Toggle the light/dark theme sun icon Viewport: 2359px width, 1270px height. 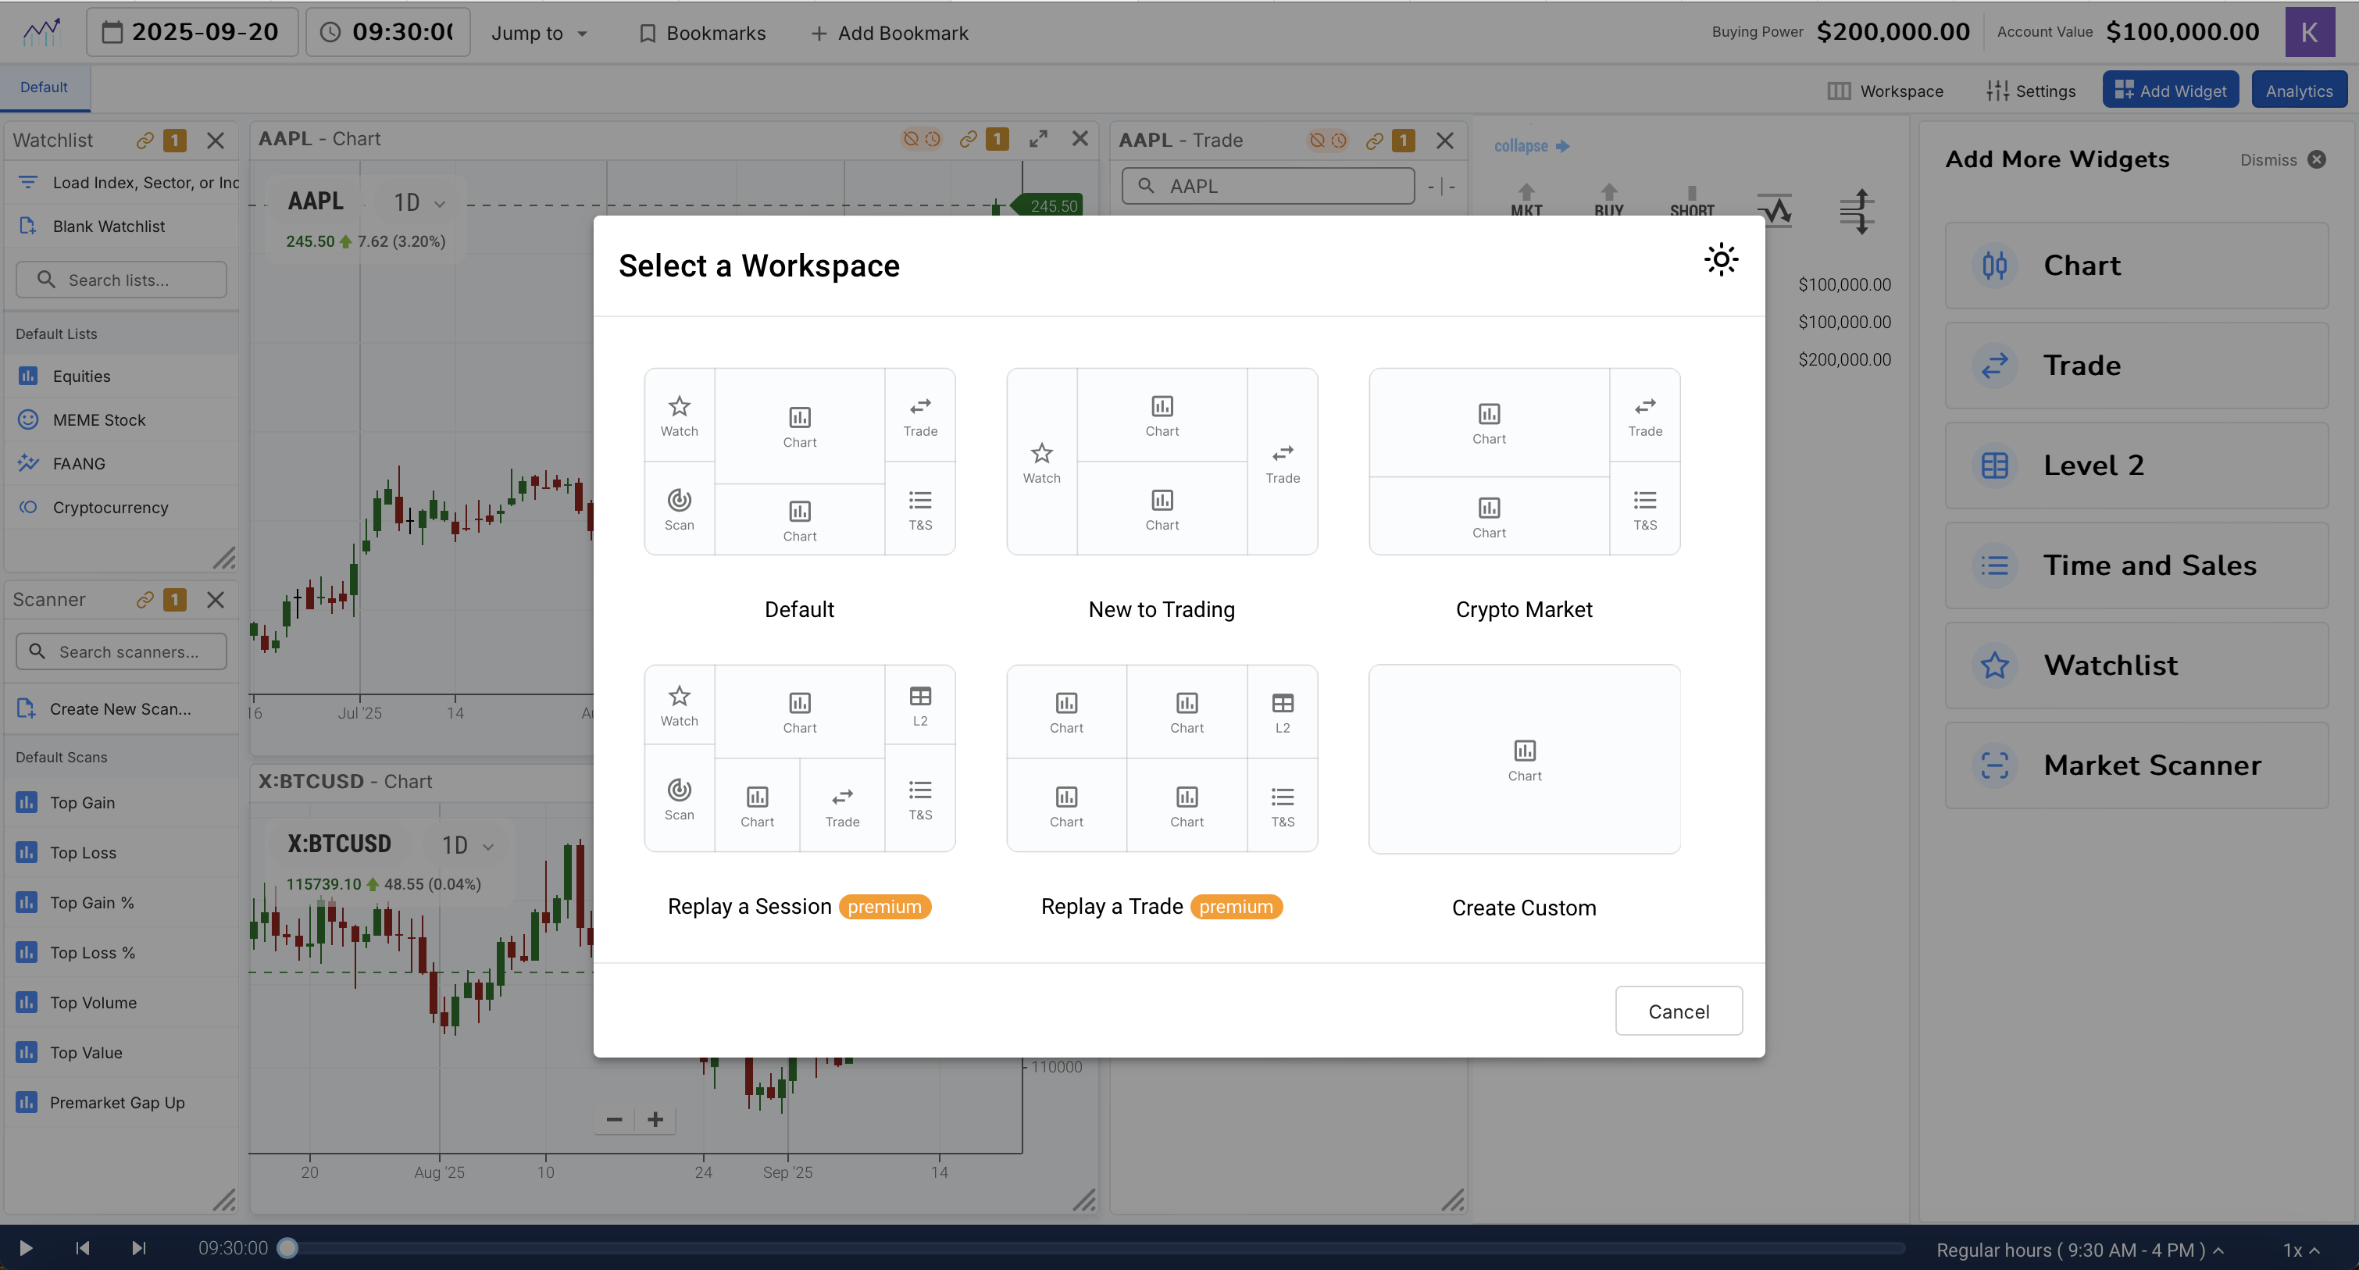[x=1721, y=260]
